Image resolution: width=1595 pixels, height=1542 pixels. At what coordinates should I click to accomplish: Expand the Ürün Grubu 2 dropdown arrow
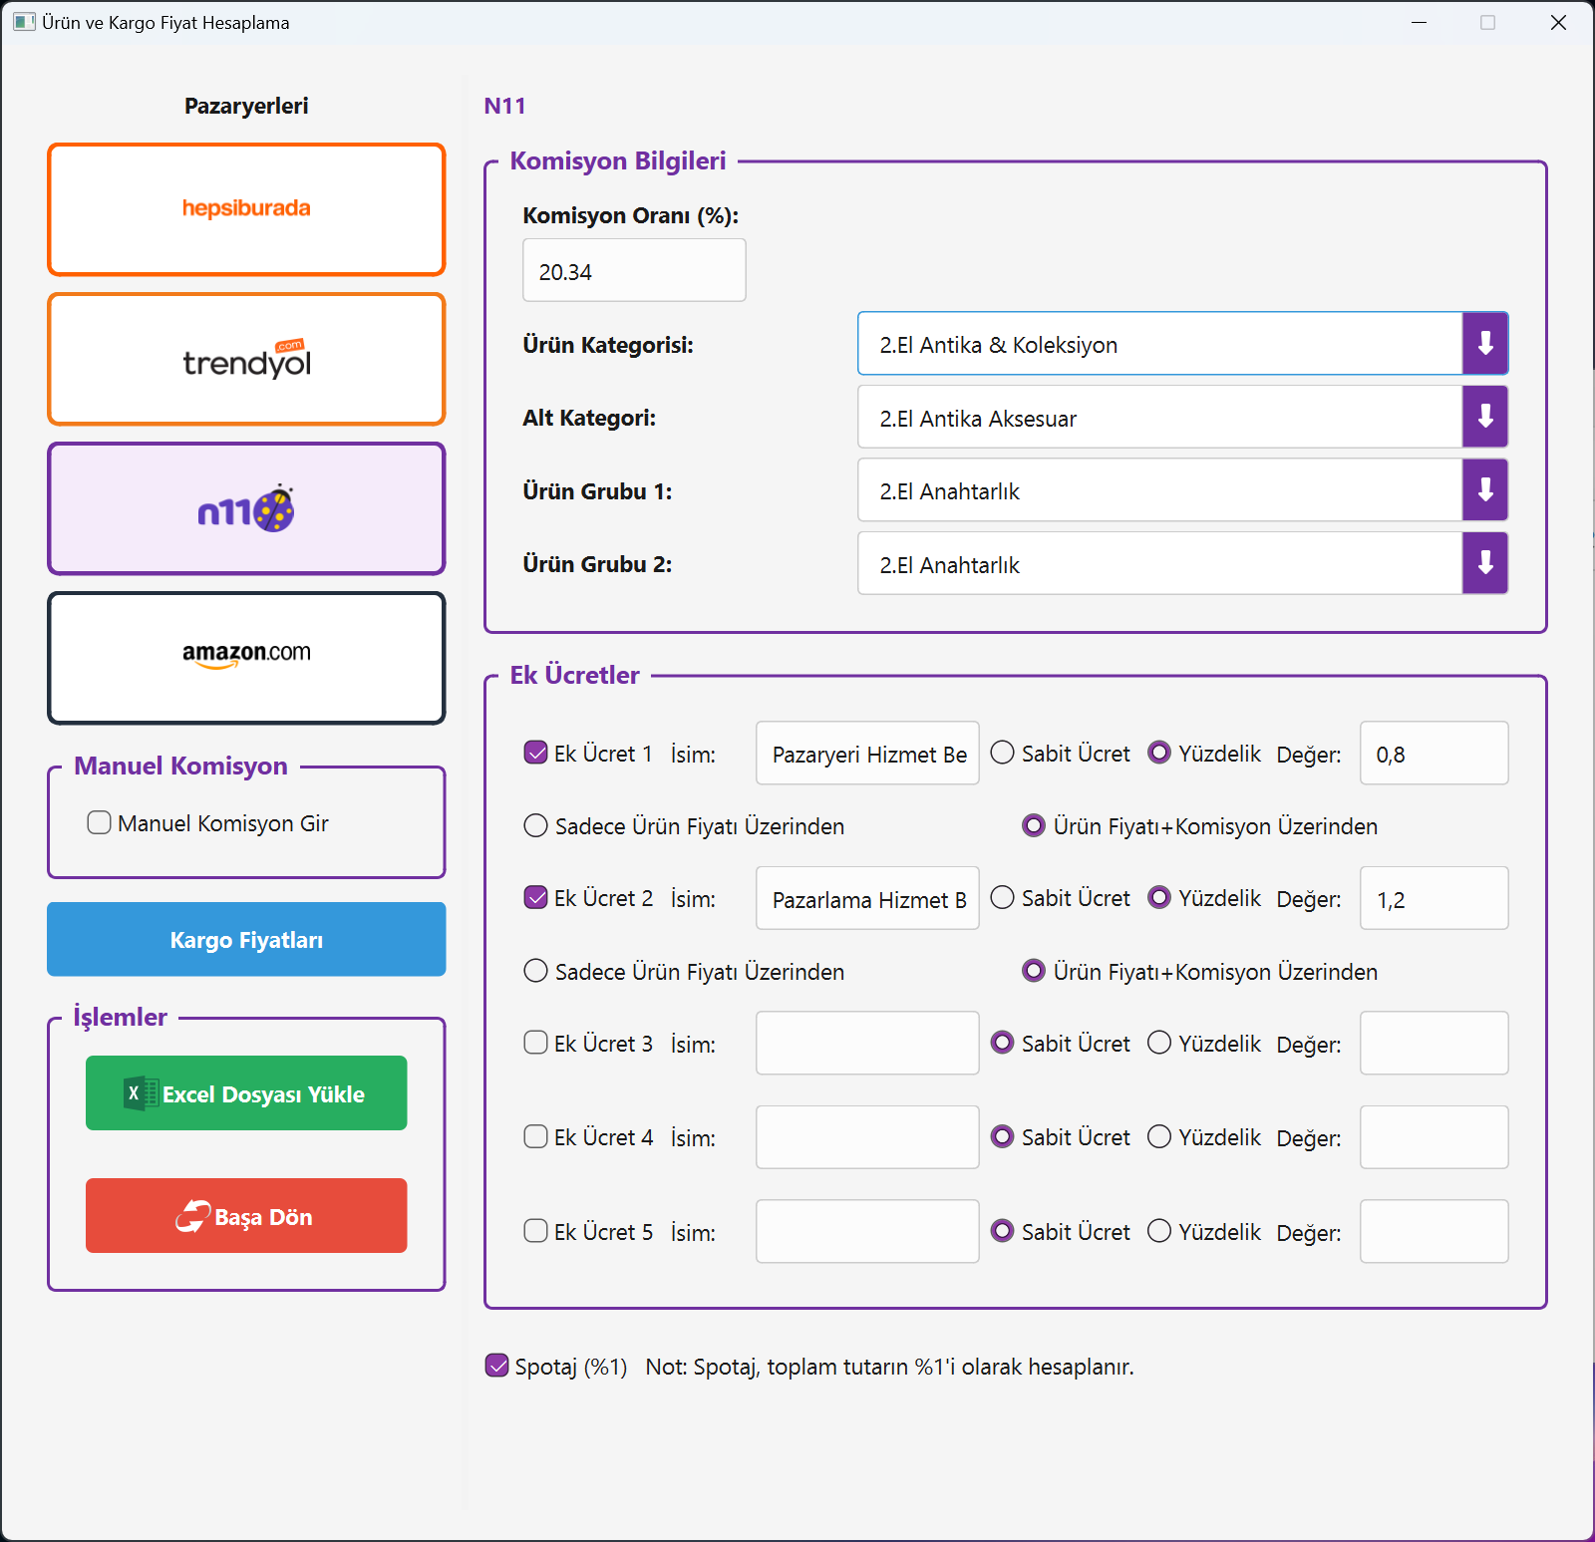tap(1485, 563)
